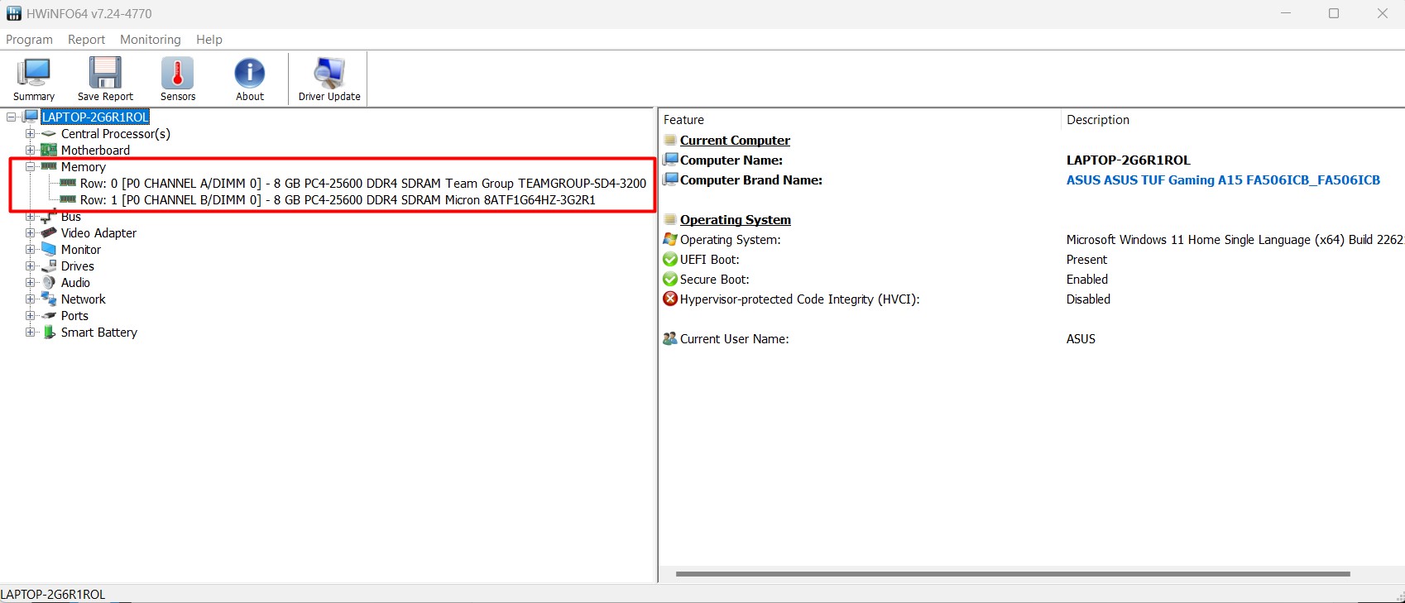Open the Sensors thermometer icon
This screenshot has width=1405, height=603.
[177, 73]
